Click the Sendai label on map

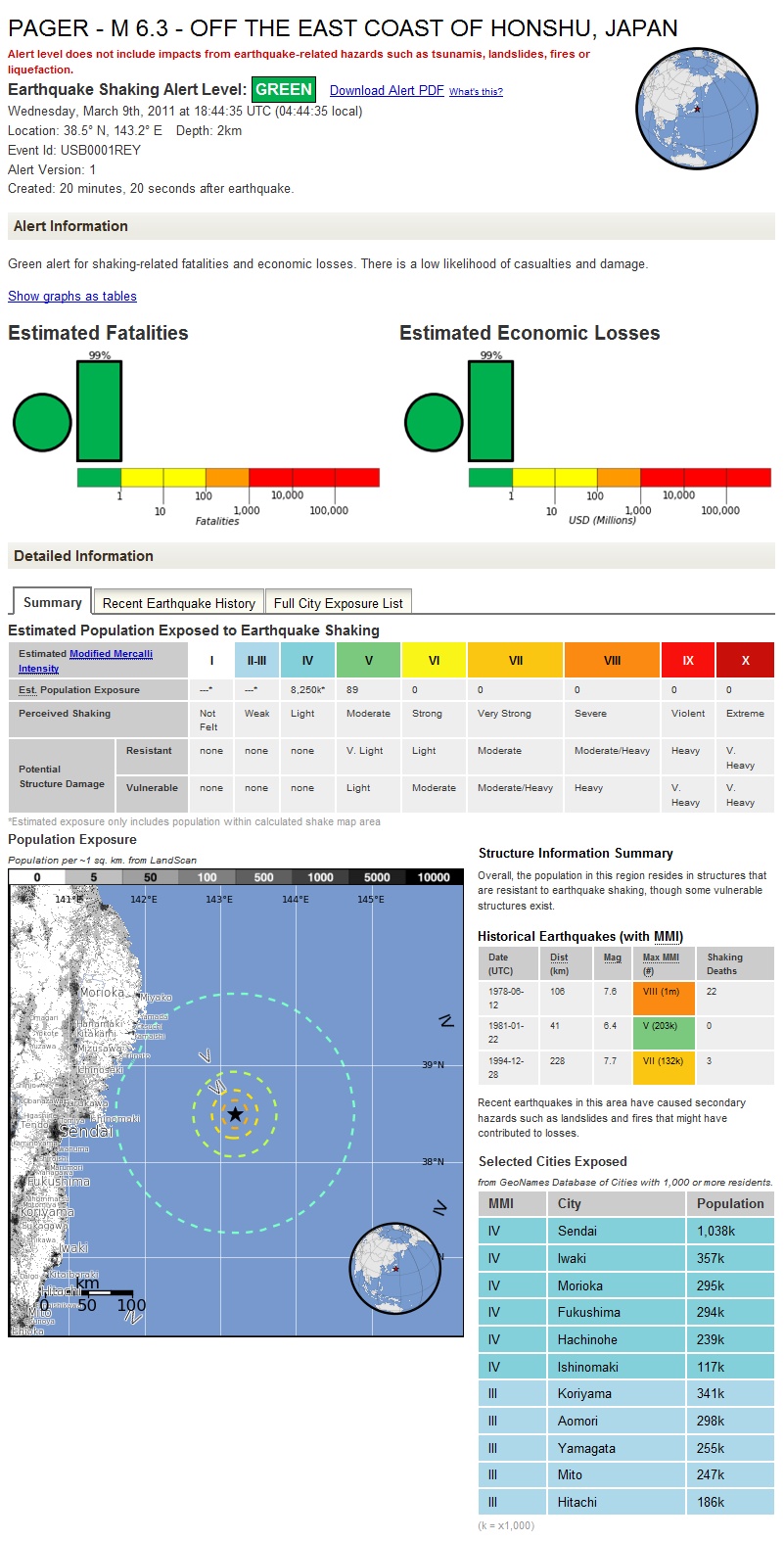85,1132
